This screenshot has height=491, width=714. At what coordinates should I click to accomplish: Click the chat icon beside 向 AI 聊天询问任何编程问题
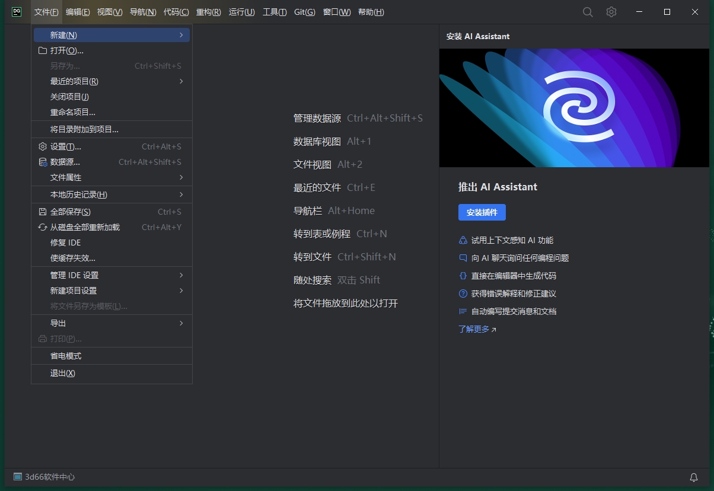point(463,258)
